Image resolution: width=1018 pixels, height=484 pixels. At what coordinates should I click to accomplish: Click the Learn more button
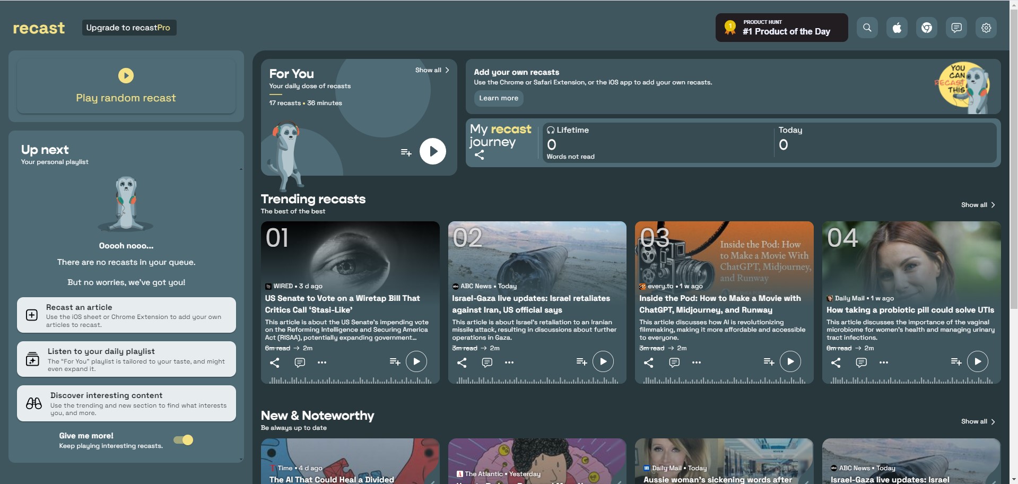click(499, 98)
